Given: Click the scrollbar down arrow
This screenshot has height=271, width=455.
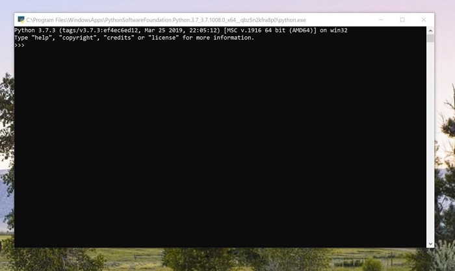Looking at the screenshot, I should [x=430, y=244].
